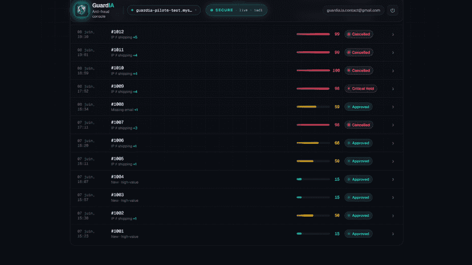This screenshot has height=265, width=472.
Task: Click the 07 juin, 17:11 timestamp
Action: pyautogui.click(x=86, y=125)
